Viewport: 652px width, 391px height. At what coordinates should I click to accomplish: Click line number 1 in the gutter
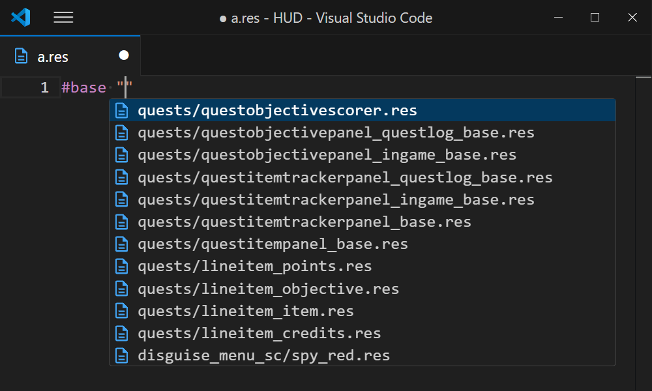(x=44, y=88)
